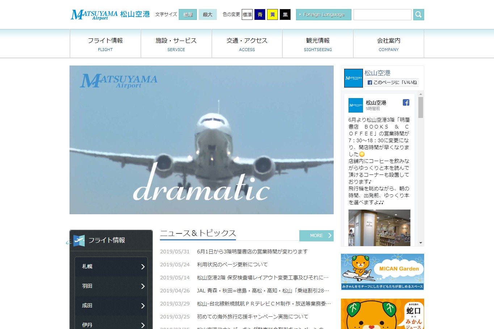Click the 5時間前 post timestamp
Screen dimensions: 494x329
(373, 109)
